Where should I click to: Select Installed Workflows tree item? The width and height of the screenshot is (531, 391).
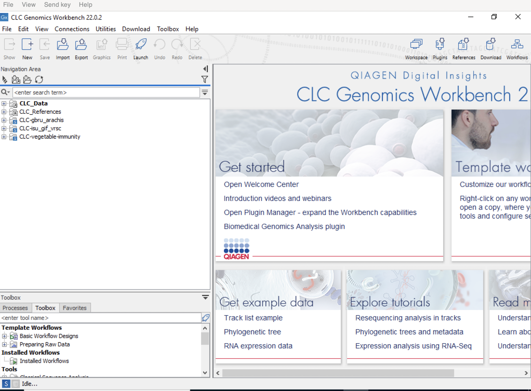[x=44, y=361]
